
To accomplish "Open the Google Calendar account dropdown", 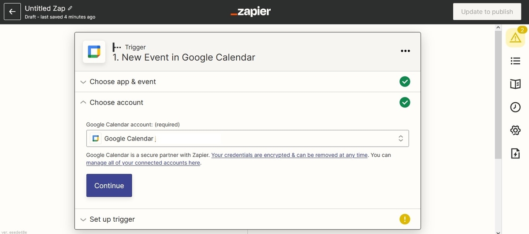I will [x=247, y=138].
